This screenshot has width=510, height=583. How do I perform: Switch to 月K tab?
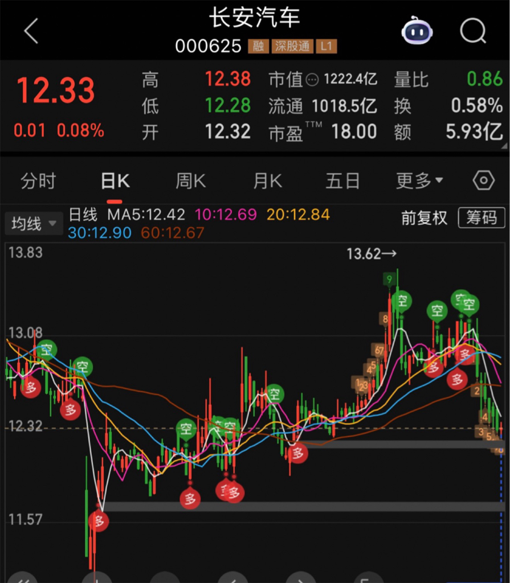tap(268, 181)
